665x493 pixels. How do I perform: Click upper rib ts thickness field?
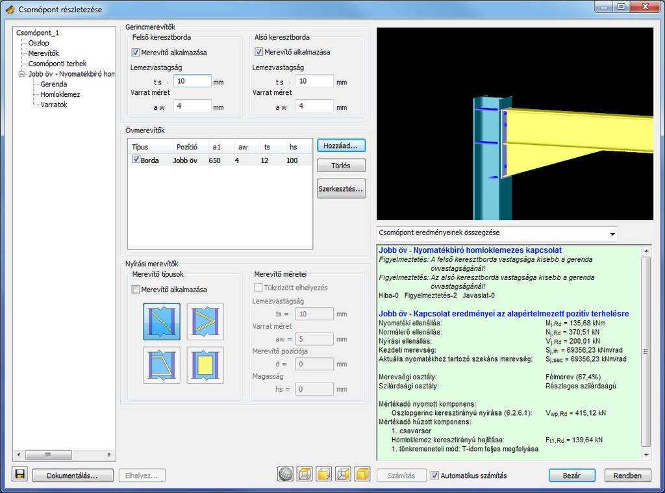click(x=192, y=81)
